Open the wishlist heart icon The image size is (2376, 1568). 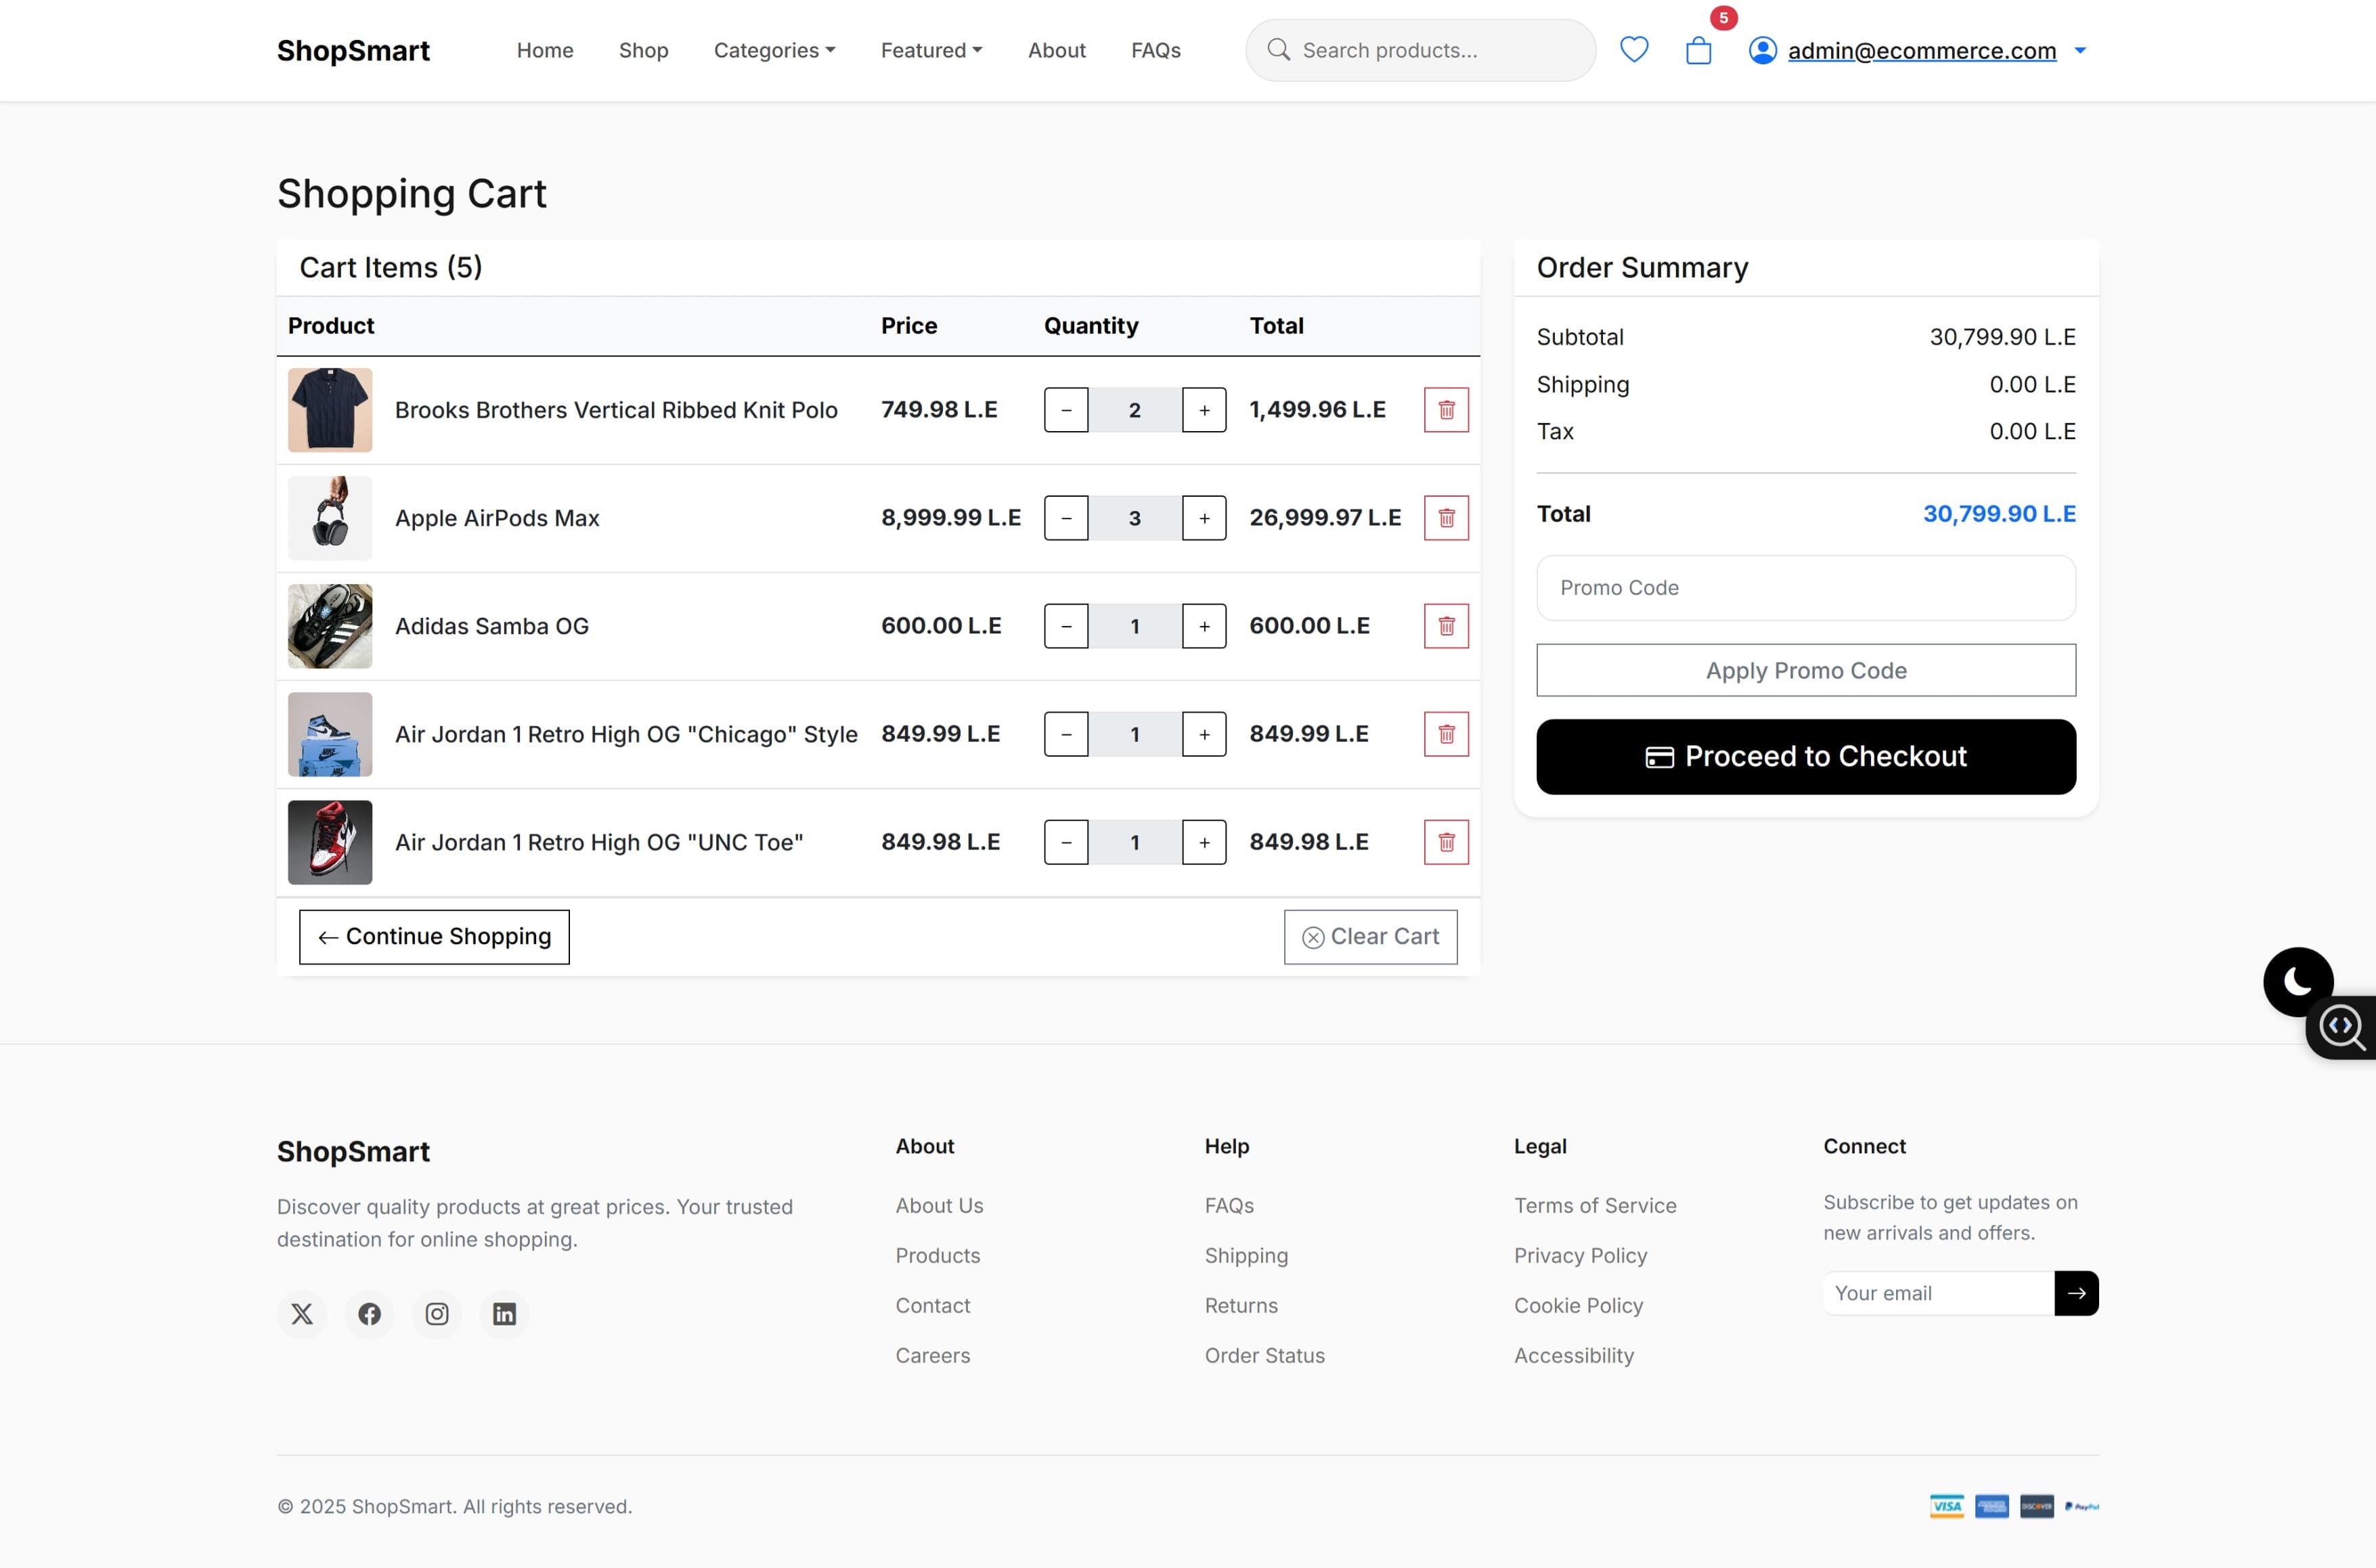[x=1634, y=49]
